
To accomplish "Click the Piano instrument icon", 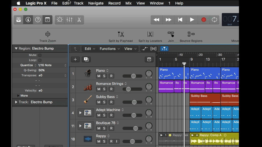I will coord(88,73).
